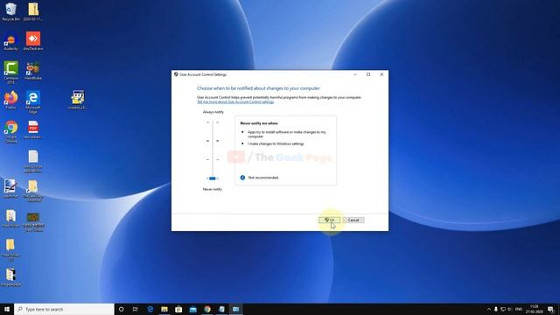The width and height of the screenshot is (560, 315).
Task: Select the Microsoft Edge desktop shortcut
Action: (33, 101)
